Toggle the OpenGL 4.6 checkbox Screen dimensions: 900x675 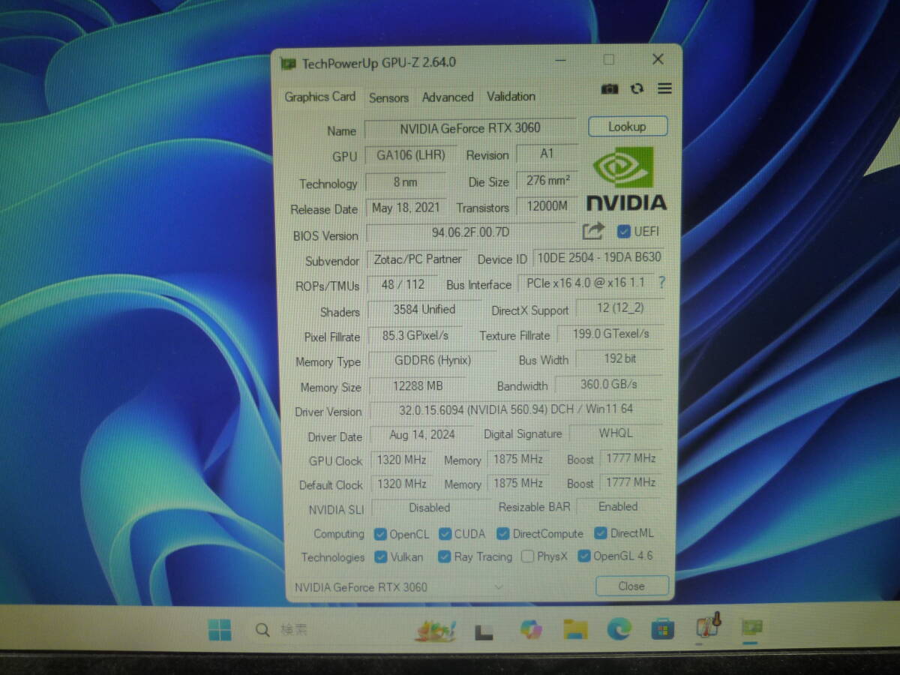click(584, 556)
